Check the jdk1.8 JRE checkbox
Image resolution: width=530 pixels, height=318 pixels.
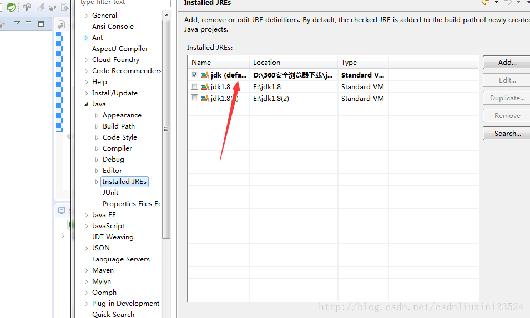pos(194,86)
